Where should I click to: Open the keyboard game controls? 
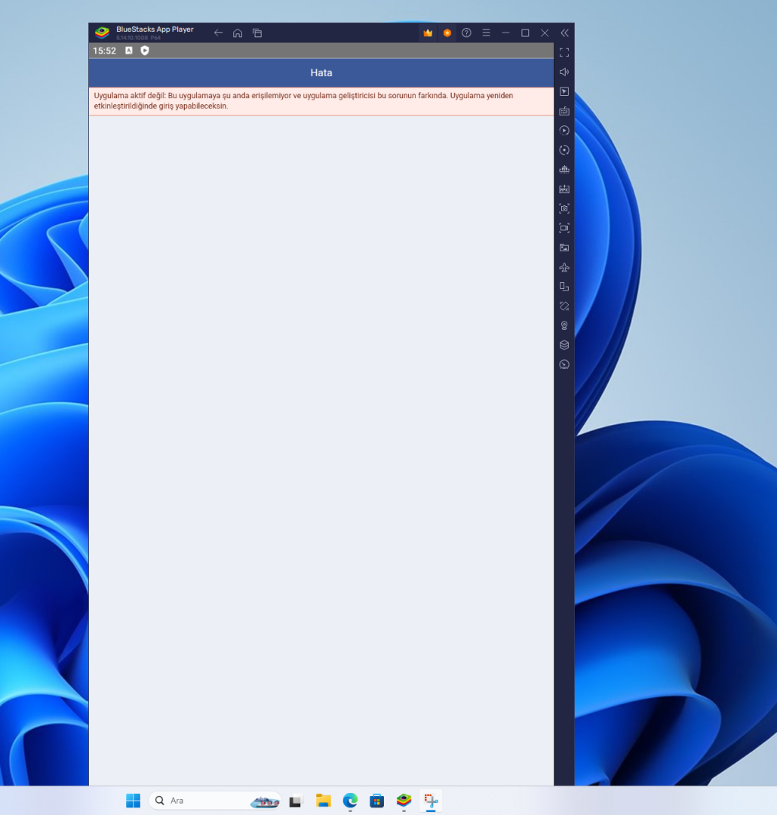point(564,111)
